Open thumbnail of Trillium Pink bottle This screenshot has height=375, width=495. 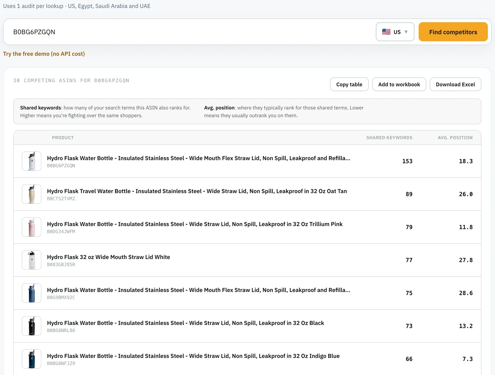32,227
